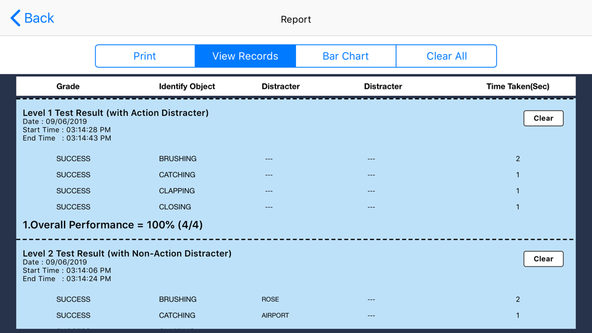Click the Time Taken(Sec) column header
The width and height of the screenshot is (592, 333).
click(x=517, y=86)
